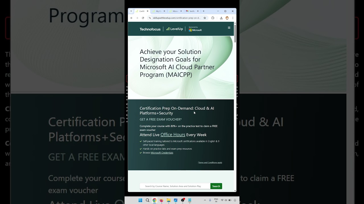Open the tab search dropdown arrow
This screenshot has width=364, height=204.
point(131,11)
